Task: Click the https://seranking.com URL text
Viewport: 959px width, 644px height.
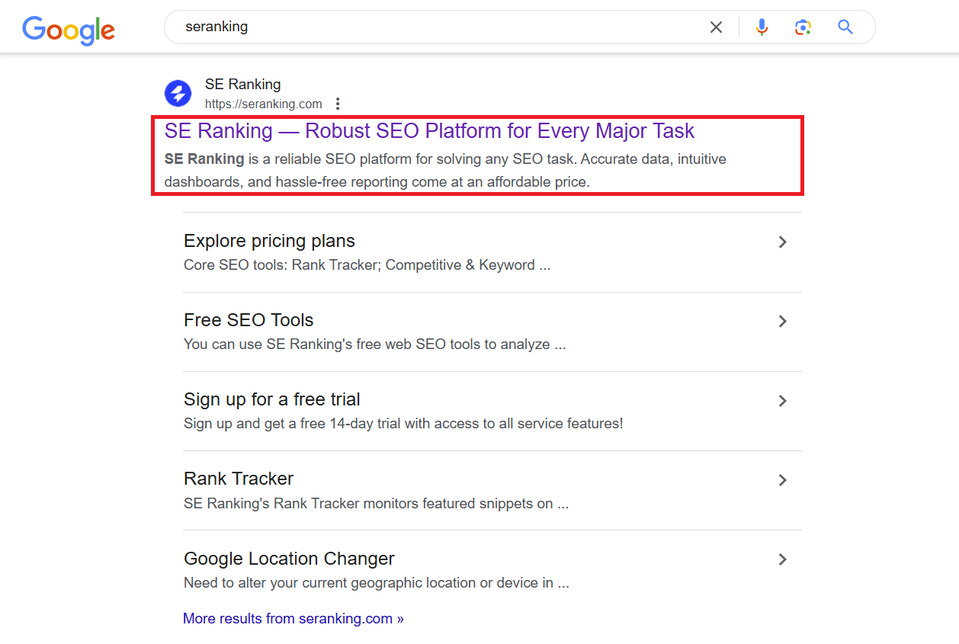Action: coord(263,104)
